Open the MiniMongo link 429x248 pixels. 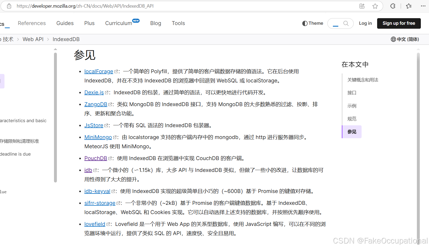[x=98, y=137]
